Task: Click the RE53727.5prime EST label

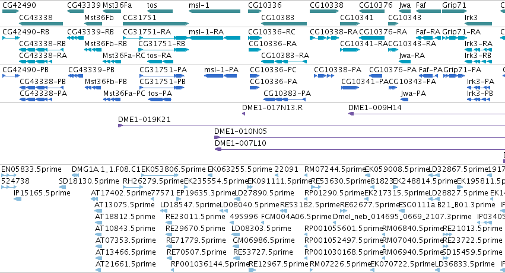Action: (x=263, y=252)
